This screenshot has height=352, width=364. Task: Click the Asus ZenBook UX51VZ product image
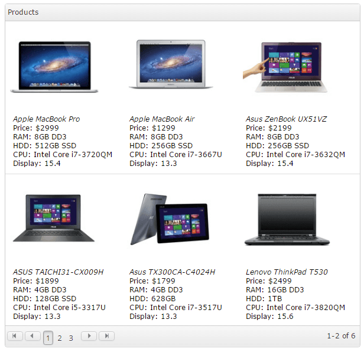(x=285, y=67)
